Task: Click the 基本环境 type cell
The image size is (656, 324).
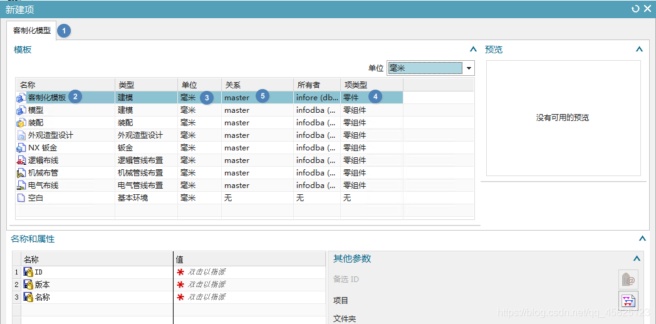Action: click(147, 199)
